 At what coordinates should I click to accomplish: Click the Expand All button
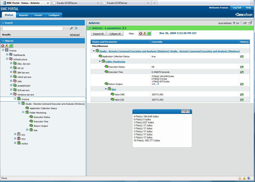[x=98, y=34]
